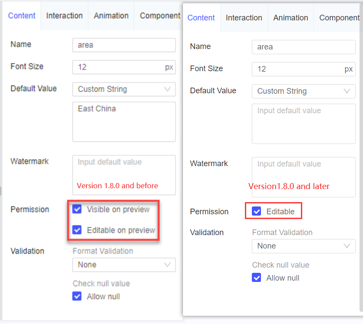Expand the right panel's Format Validation dropdown

pos(303,246)
